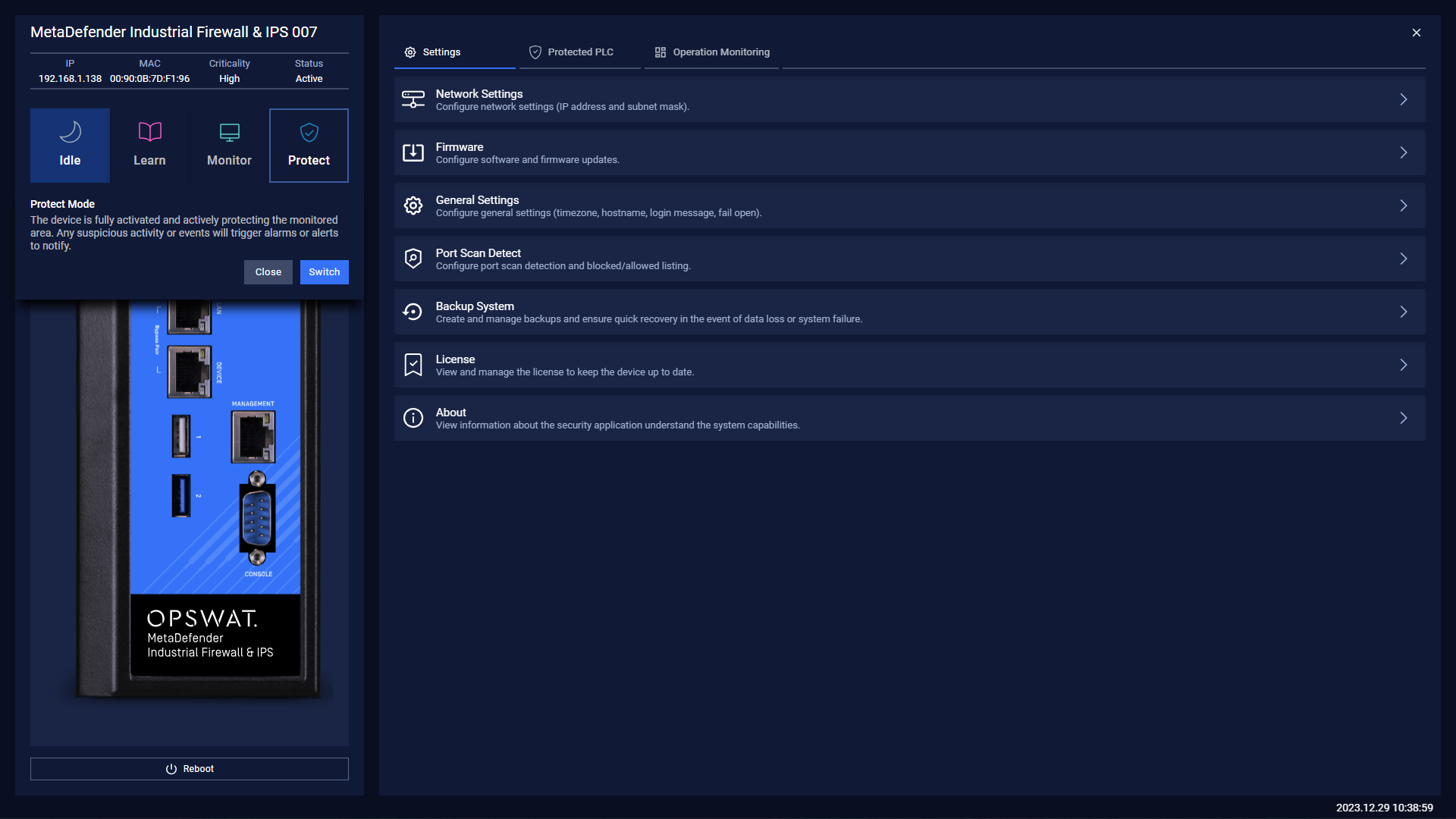Open the Backup System title
This screenshot has width=1456, height=819.
click(475, 306)
